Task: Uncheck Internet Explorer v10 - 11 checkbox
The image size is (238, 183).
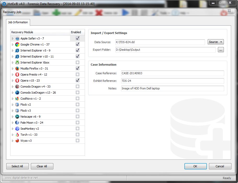Action: pyautogui.click(x=78, y=56)
